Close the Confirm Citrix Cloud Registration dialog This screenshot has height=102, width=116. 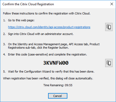click(112, 4)
